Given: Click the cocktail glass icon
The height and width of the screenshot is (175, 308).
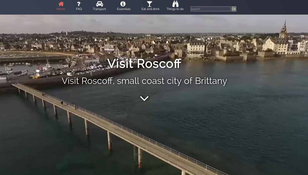Looking at the screenshot, I should [x=149, y=4].
